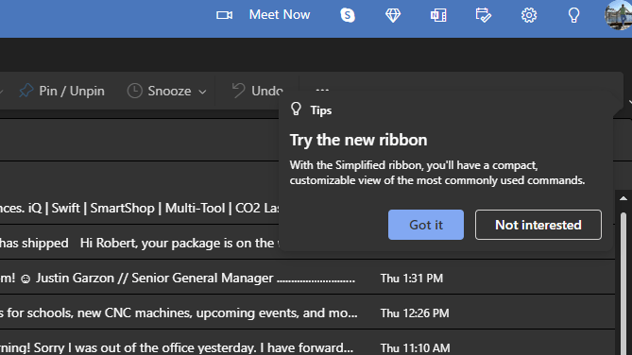Click 'Try the new ribbon' heading
Image resolution: width=632 pixels, height=355 pixels.
coord(358,140)
